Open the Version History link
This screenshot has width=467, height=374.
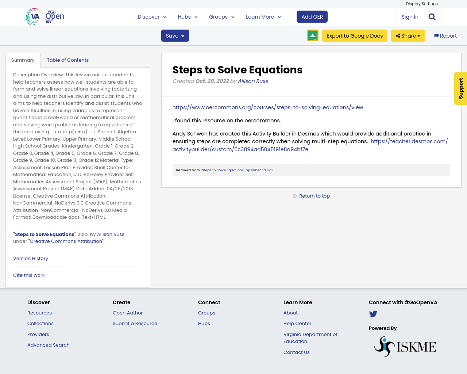(x=30, y=258)
